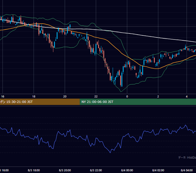The image size is (196, 173).
Task: Click hour label 4 on price chart axis
Action: point(186,97)
